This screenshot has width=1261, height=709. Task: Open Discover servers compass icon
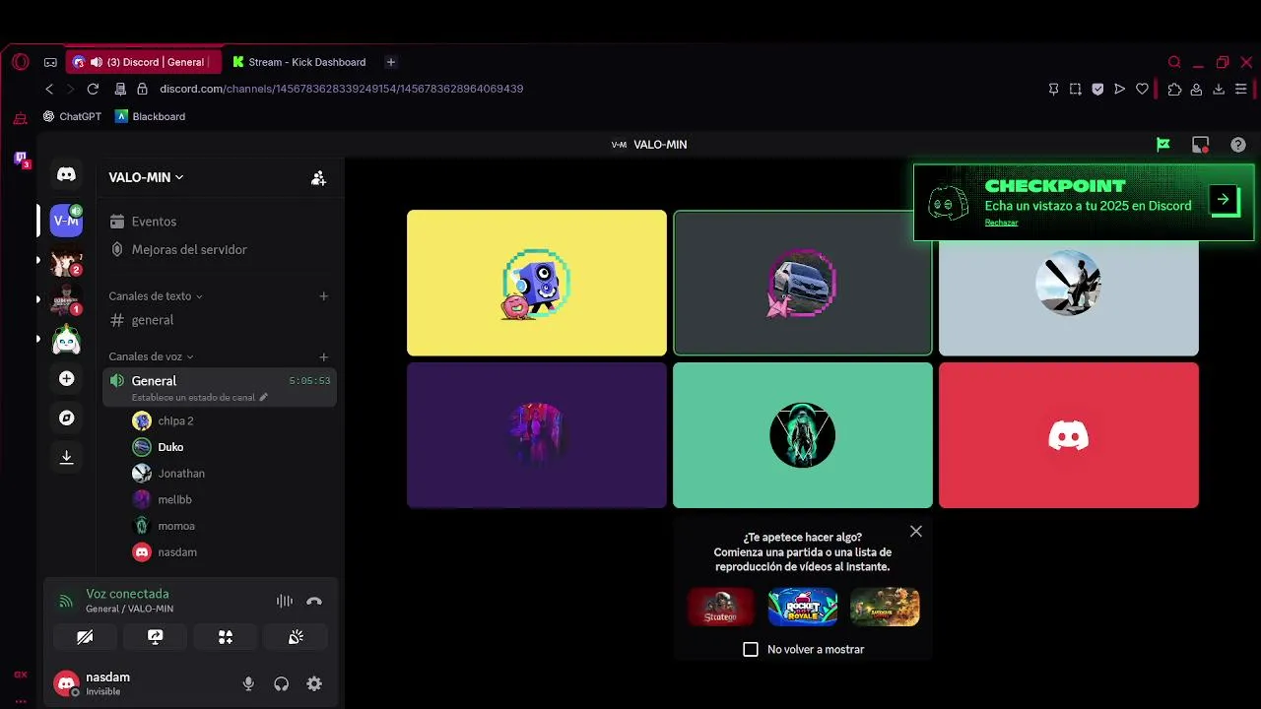pos(66,418)
